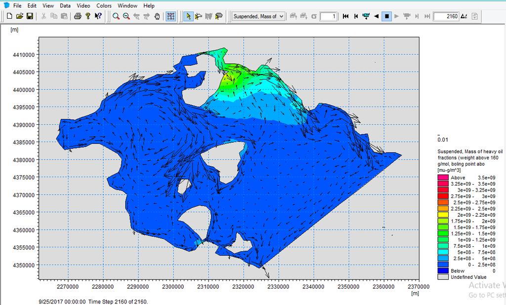Open About via the yellow question mark icon
506x305 pixels.
click(x=88, y=16)
